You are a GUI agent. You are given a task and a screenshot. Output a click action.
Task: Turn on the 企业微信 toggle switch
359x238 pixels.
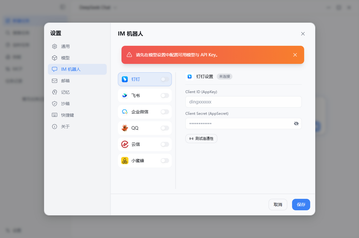(x=165, y=112)
